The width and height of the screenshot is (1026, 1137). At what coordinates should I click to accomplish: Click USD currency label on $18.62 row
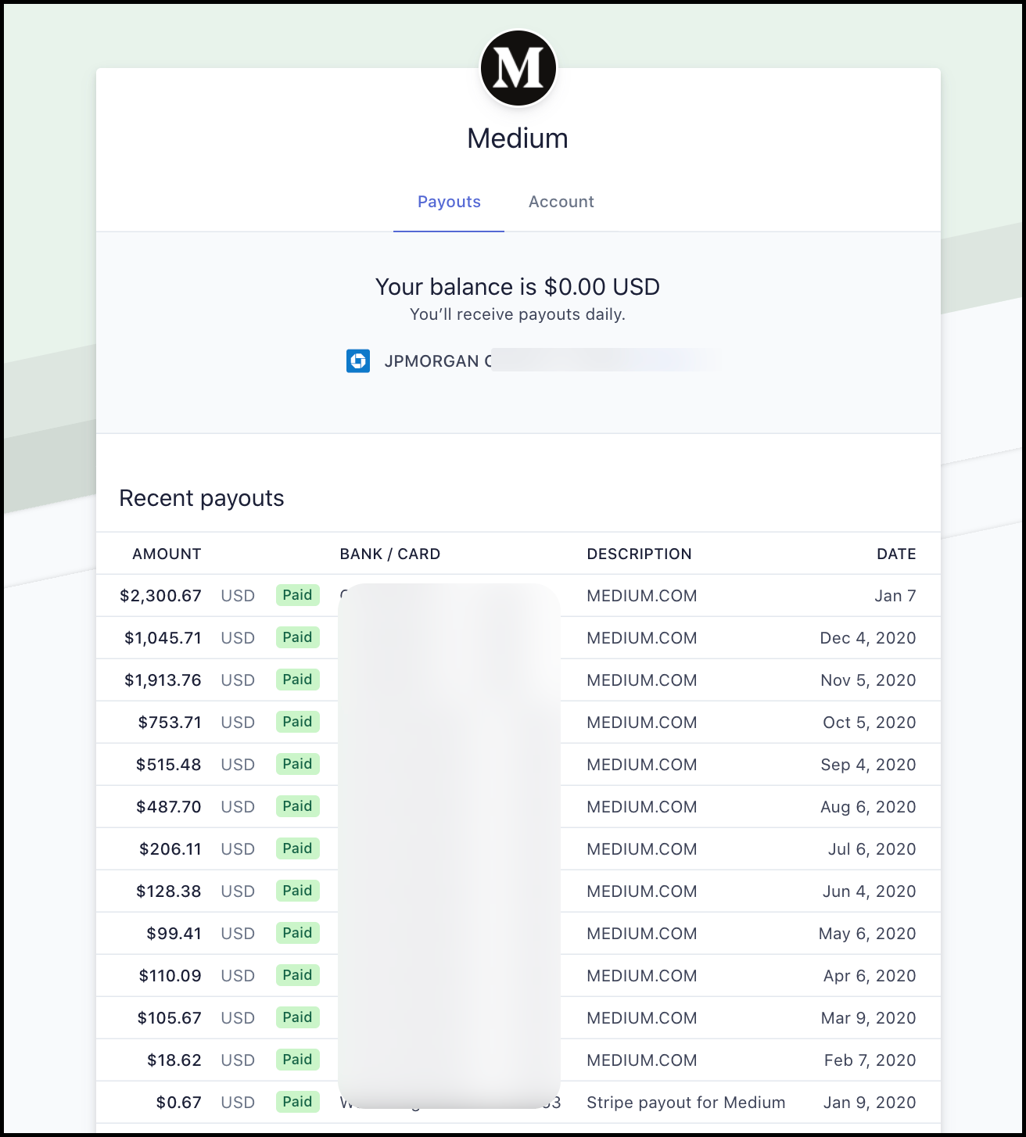point(238,1060)
